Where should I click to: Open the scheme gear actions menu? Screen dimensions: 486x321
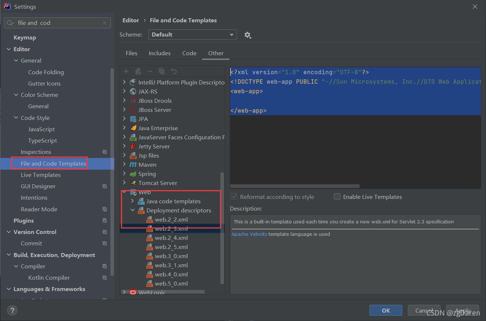click(248, 35)
